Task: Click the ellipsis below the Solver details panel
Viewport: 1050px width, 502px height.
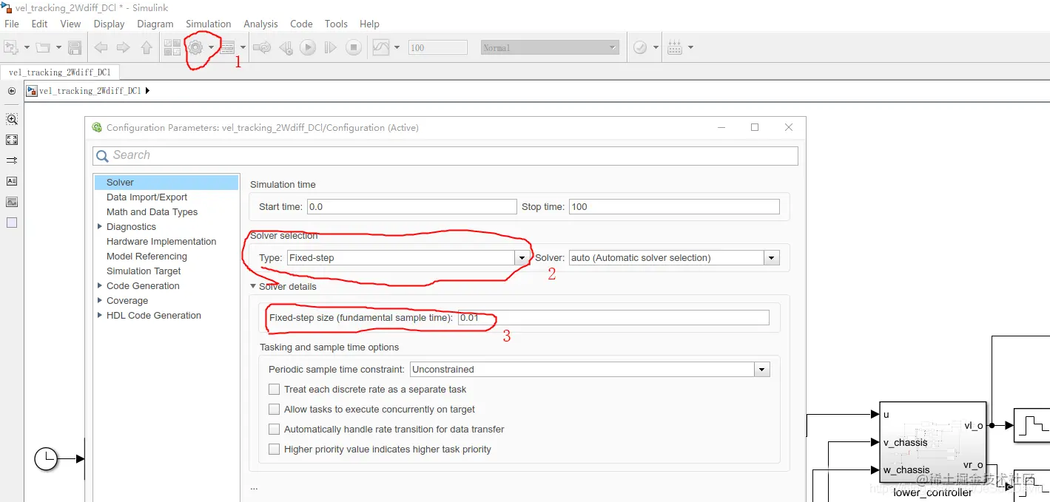Action: pos(254,487)
